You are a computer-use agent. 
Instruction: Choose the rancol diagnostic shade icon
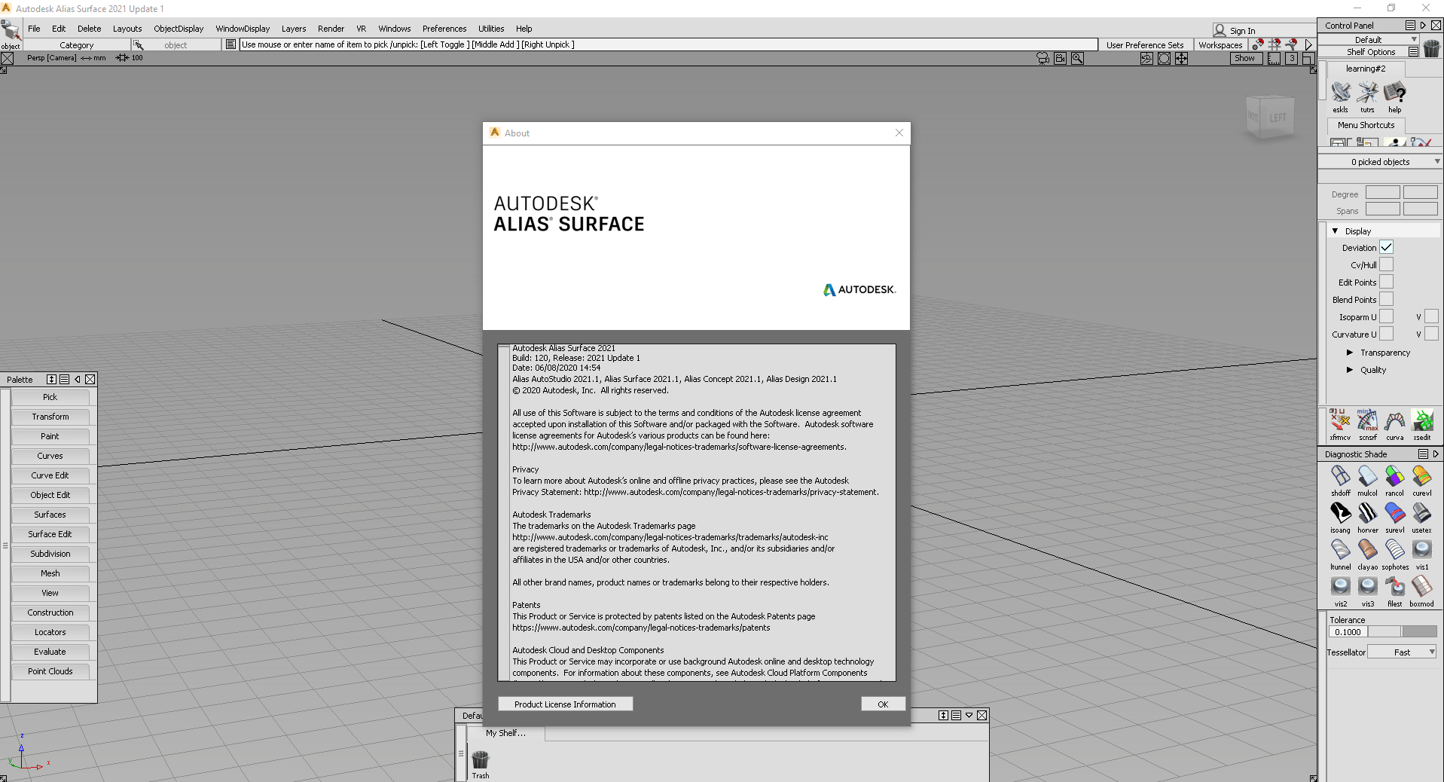(1395, 477)
